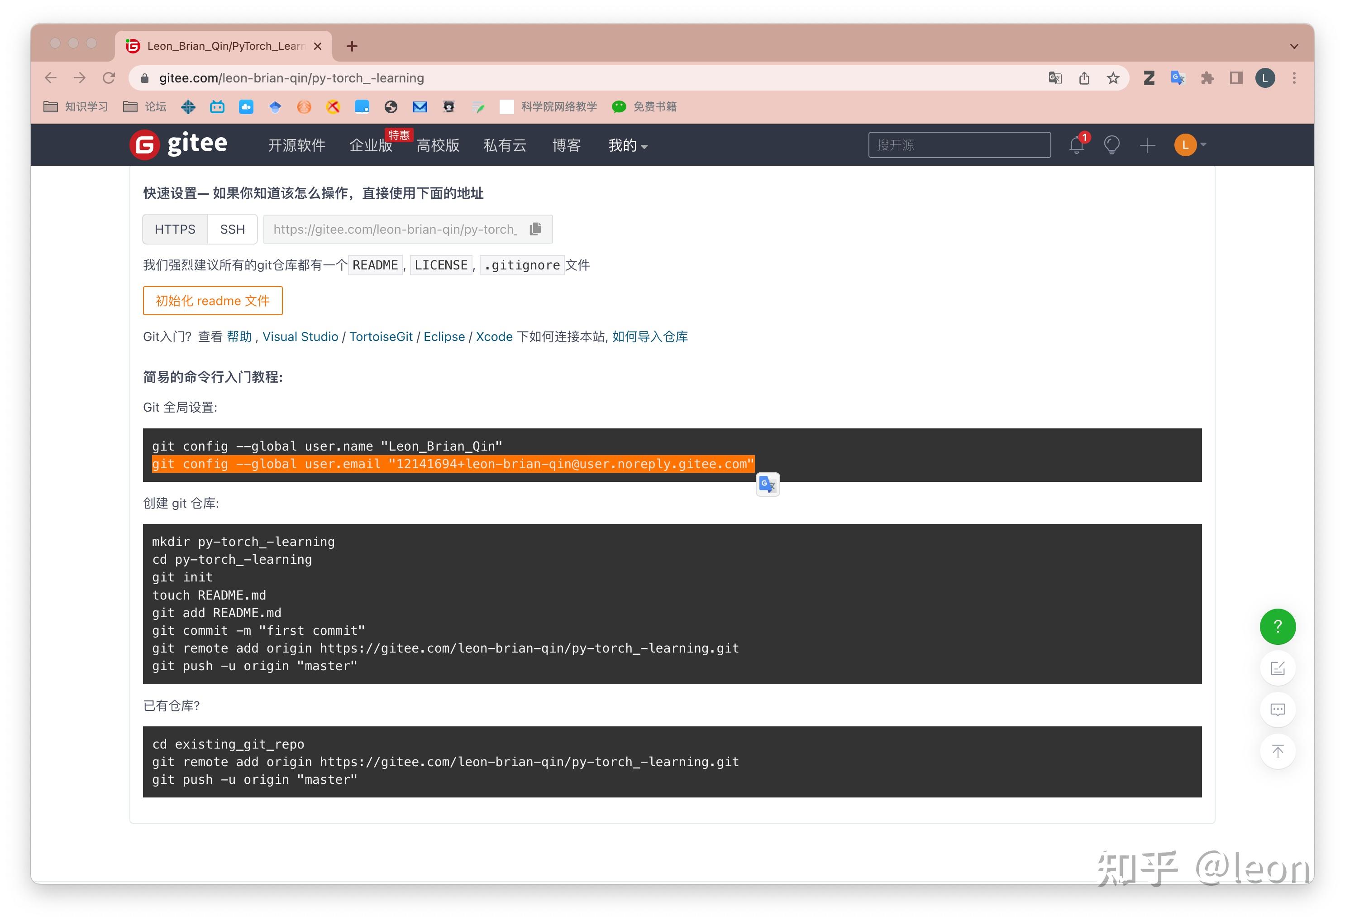This screenshot has height=922, width=1345.
Task: Focus the 搜开源 search field
Action: pyautogui.click(x=959, y=145)
